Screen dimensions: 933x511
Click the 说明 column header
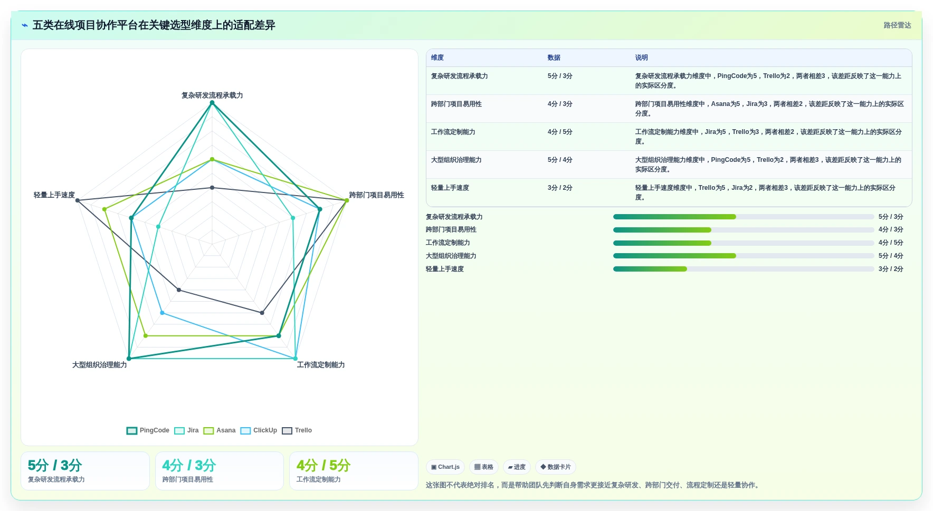[x=642, y=58]
